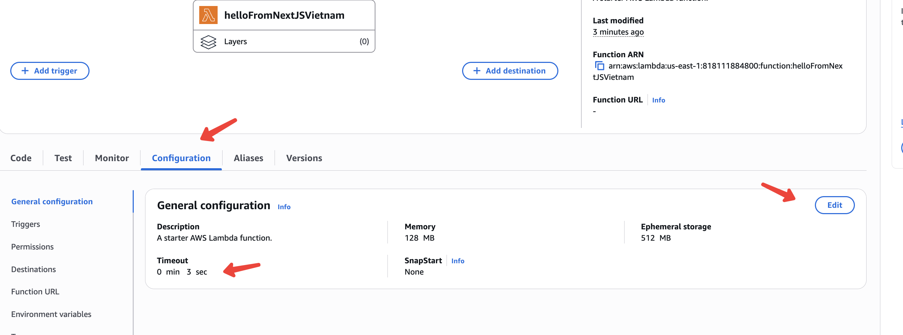Screen dimensions: 903x335
Task: Switch to the Aliases tab
Action: pyautogui.click(x=248, y=158)
